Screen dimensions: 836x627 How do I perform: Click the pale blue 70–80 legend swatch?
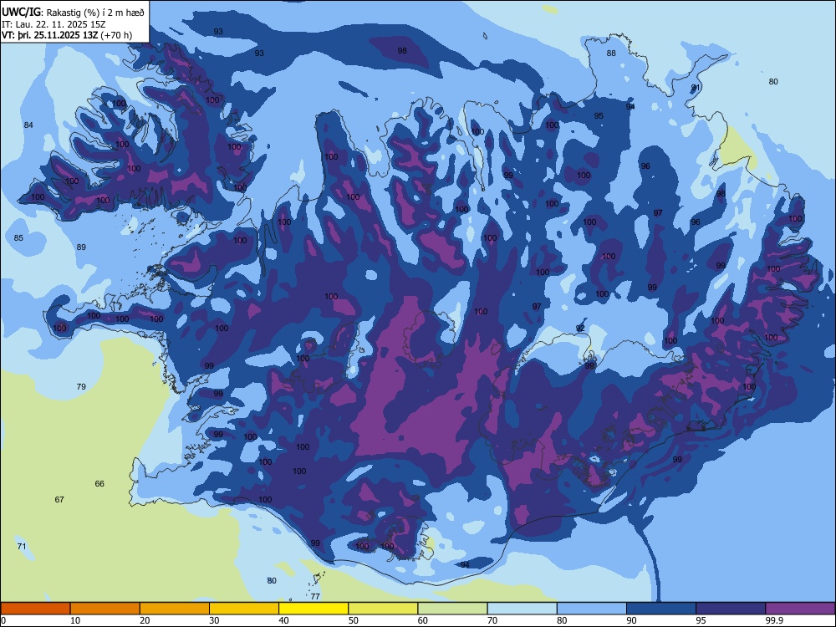coord(522,609)
